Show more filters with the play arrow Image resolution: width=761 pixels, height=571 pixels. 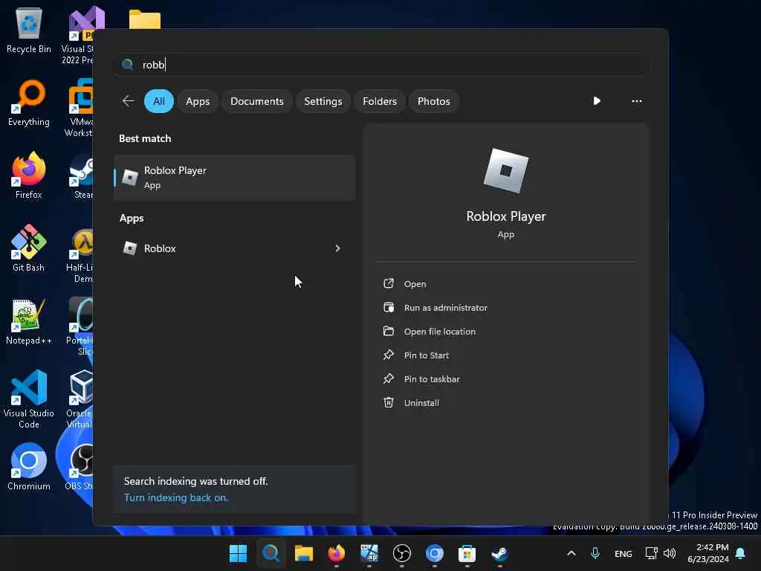click(x=597, y=101)
